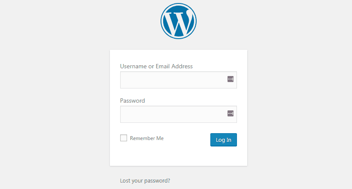The height and width of the screenshot is (189, 352).
Task: Submit the form with the blue Log In button
Action: [x=224, y=140]
